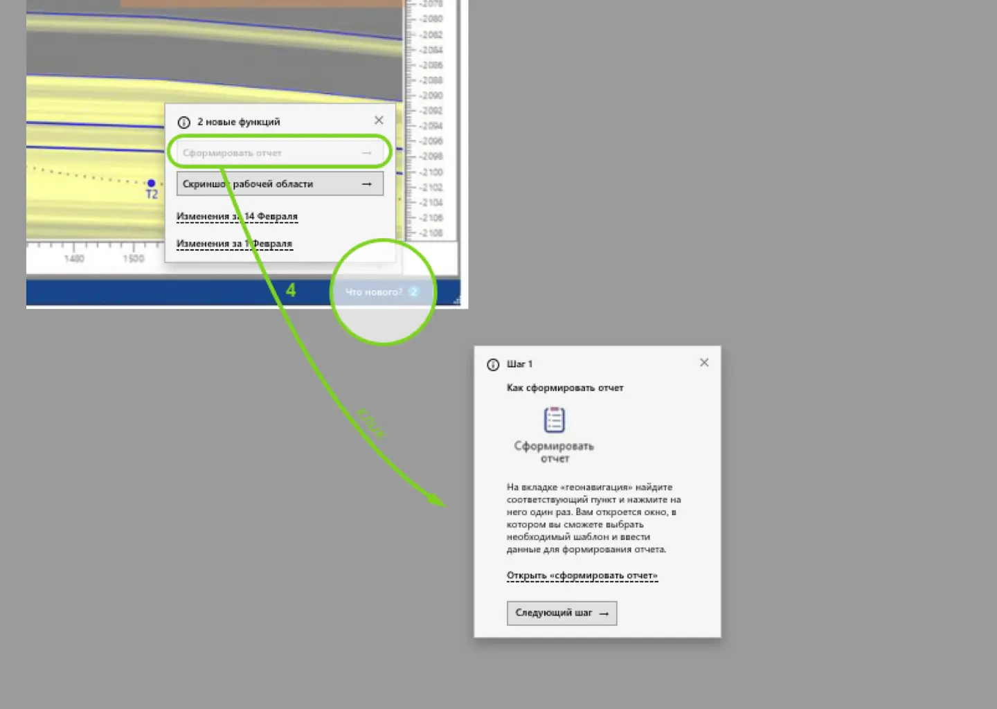
Task: Click the blue T2 point on the chart
Action: coord(151,183)
